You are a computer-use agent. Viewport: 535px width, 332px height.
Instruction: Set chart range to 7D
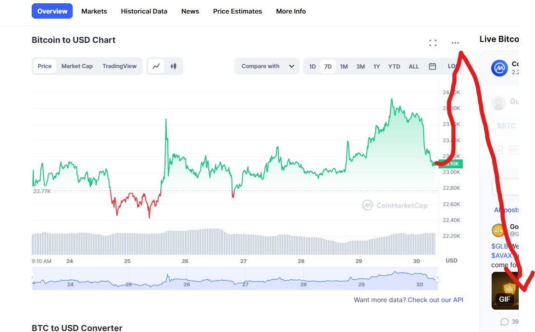(328, 67)
